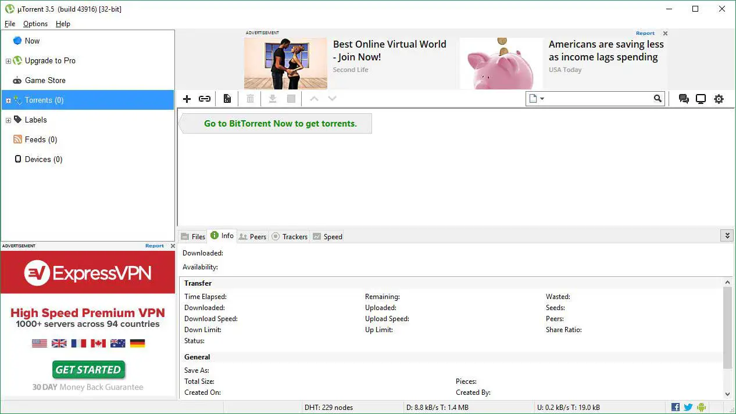
Task: Click the Add Torrent plus icon
Action: (x=187, y=99)
